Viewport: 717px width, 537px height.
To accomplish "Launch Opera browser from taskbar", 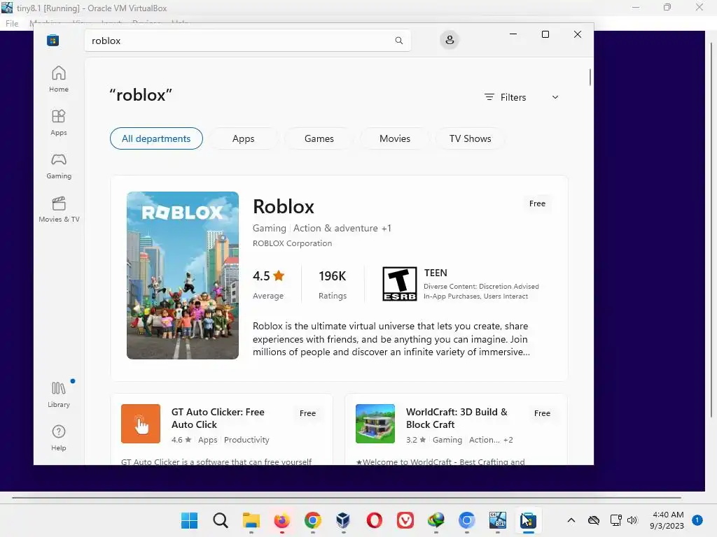I will pyautogui.click(x=374, y=520).
